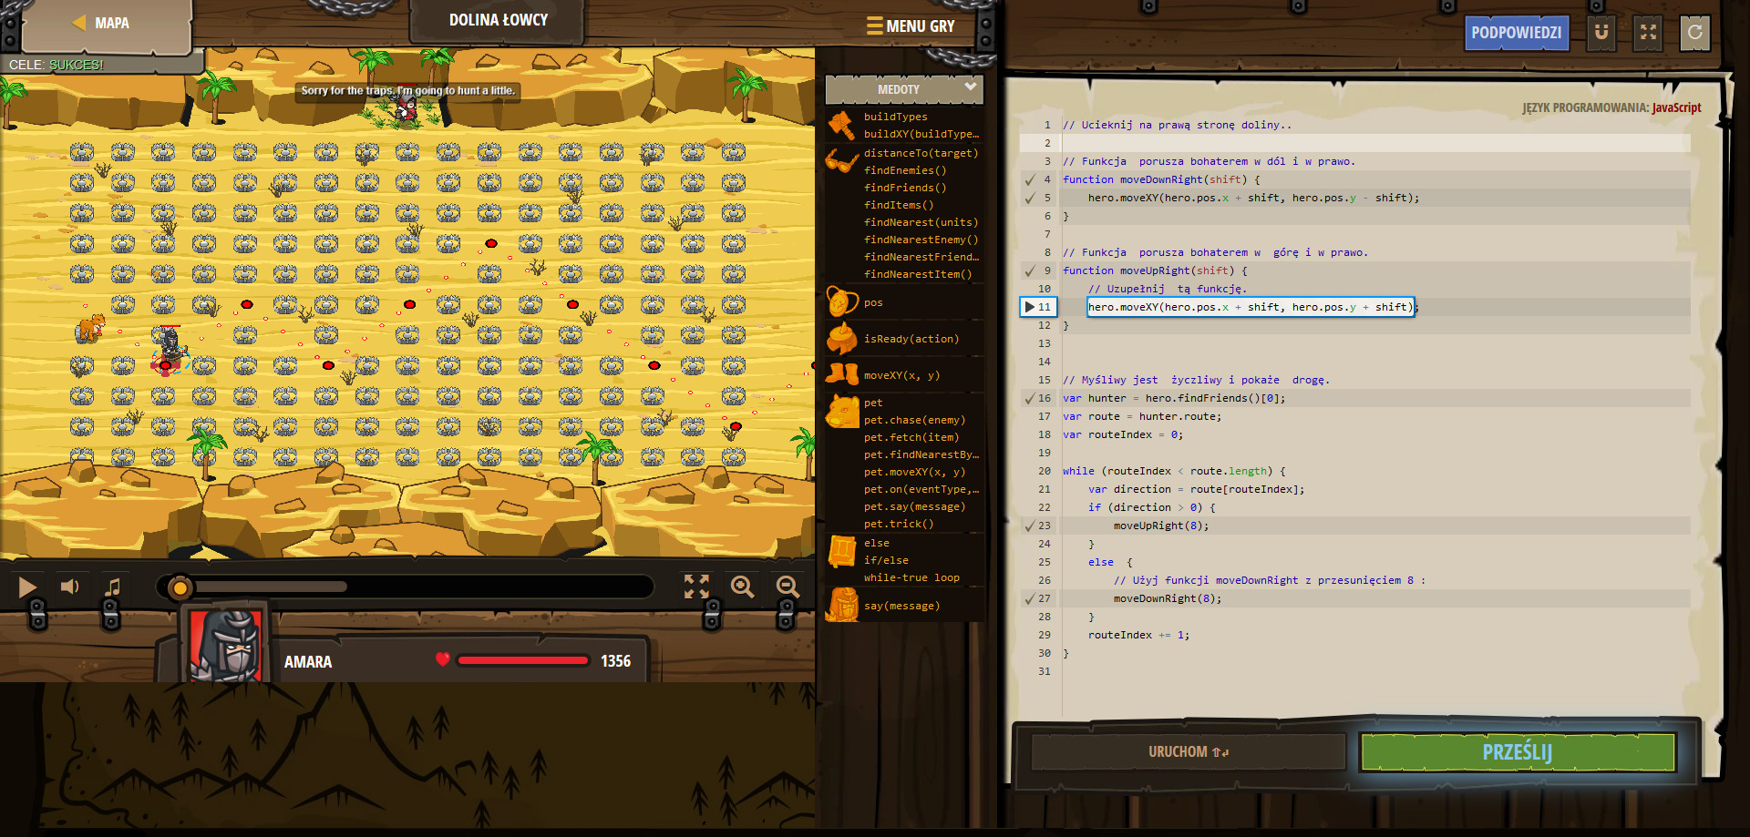Screen dimensions: 1750x837
Task: Select findNearestItem() method
Action: (x=918, y=274)
